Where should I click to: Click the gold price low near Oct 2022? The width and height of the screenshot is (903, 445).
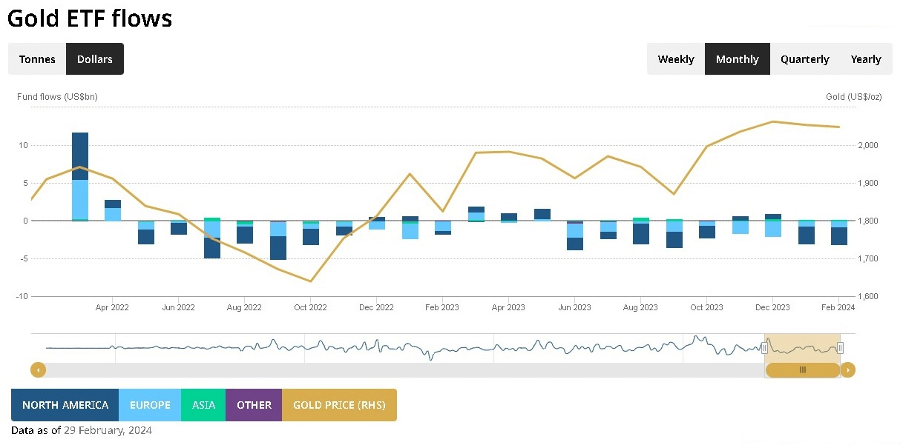coord(310,281)
